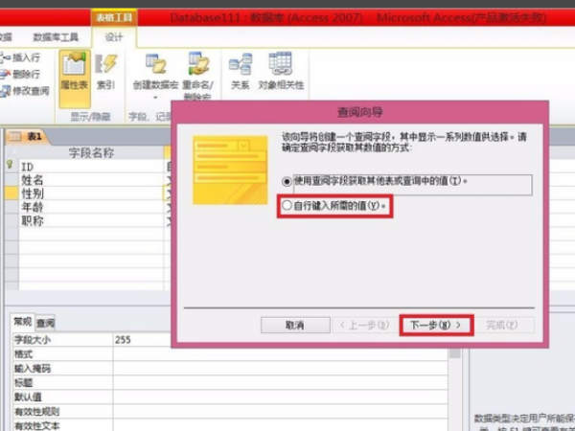This screenshot has height=431, width=575.
Task: Click the row selector beside 性别
Action: pos(11,193)
